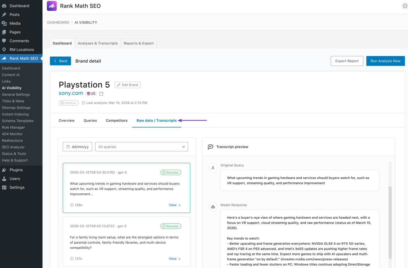This screenshot has width=408, height=268.
Task: Switch to the Analyses & Transcripts tab
Action: (x=98, y=43)
